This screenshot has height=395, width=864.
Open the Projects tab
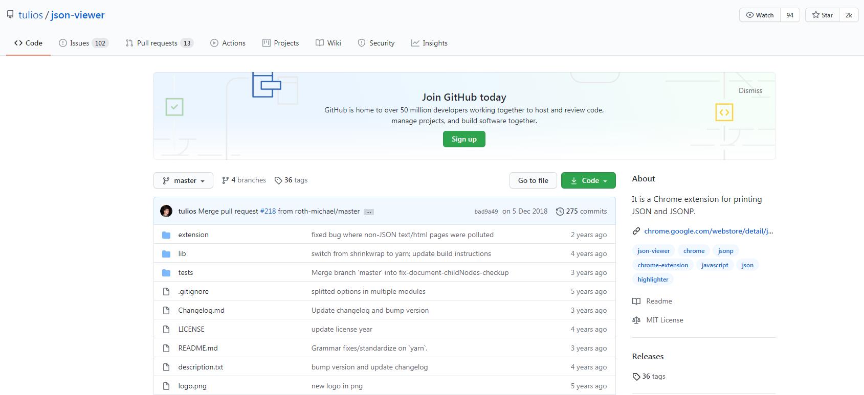click(x=280, y=43)
